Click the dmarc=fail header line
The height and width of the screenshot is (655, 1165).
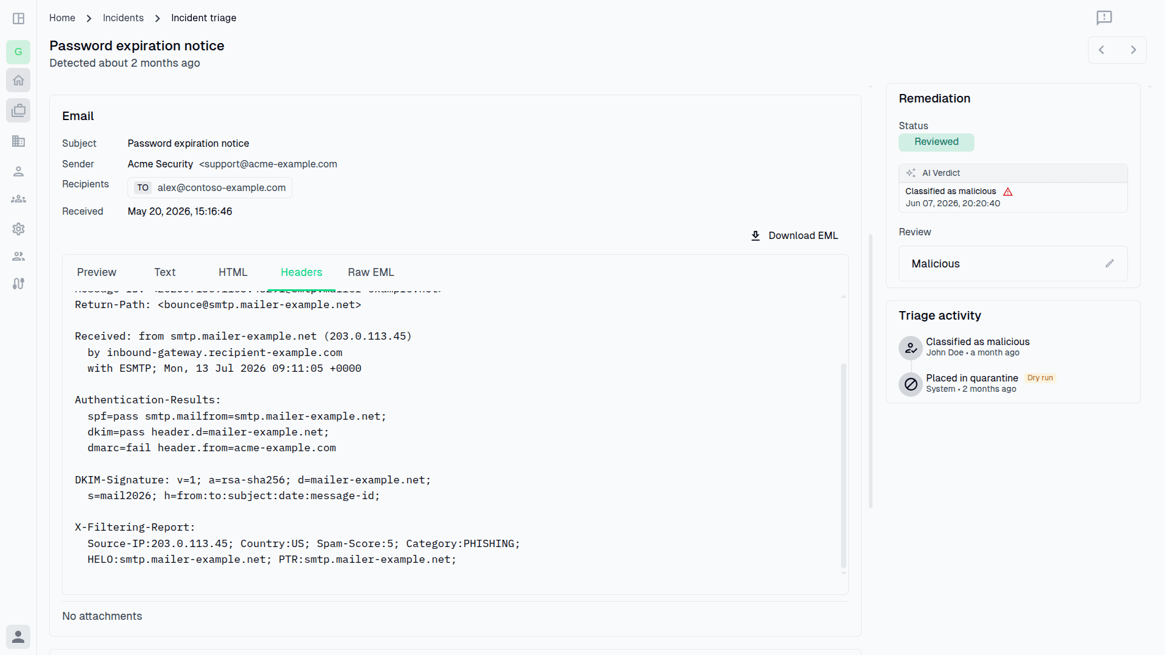click(x=212, y=448)
